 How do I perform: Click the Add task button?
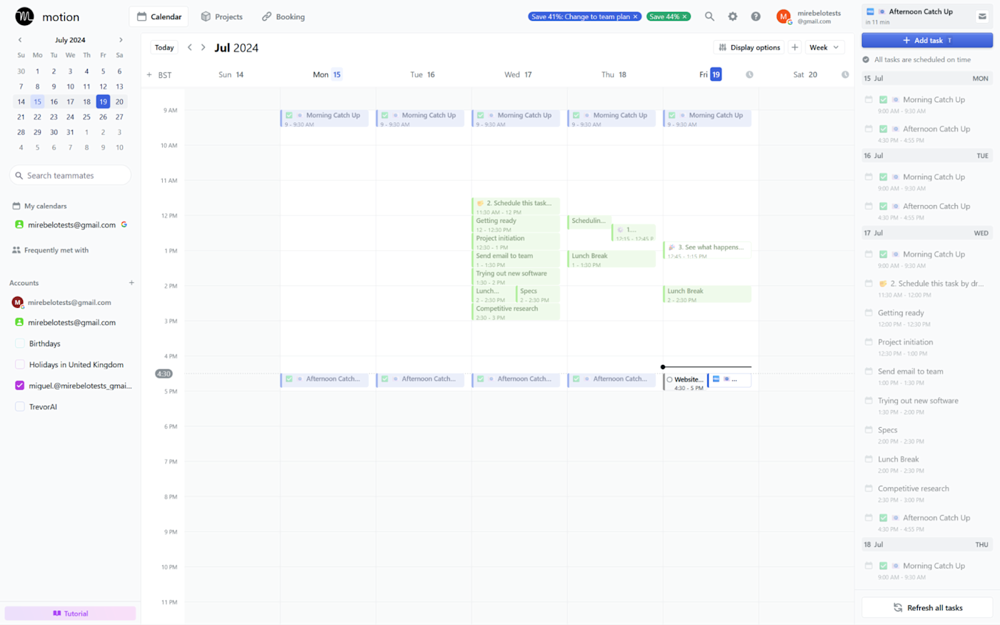coord(926,41)
